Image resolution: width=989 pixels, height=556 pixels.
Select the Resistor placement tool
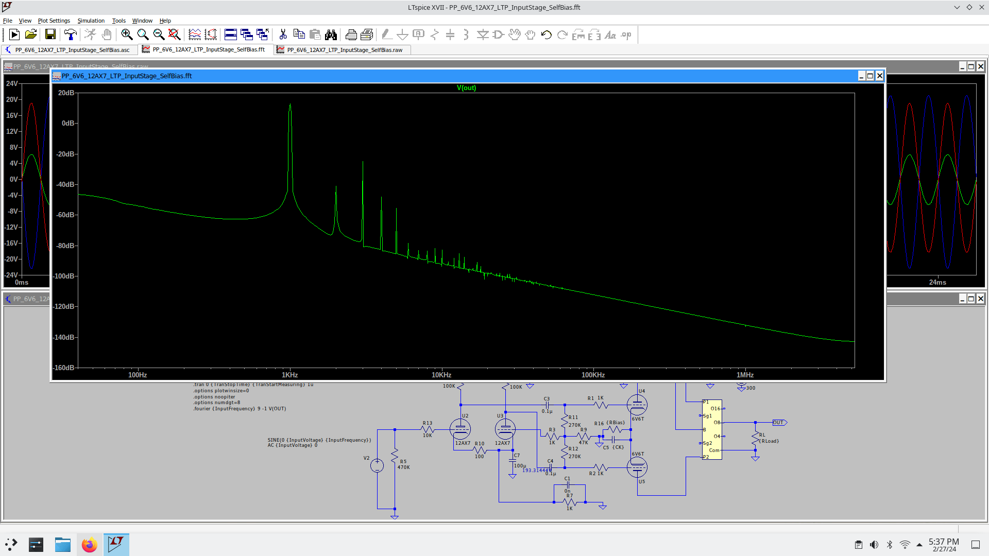tap(435, 34)
